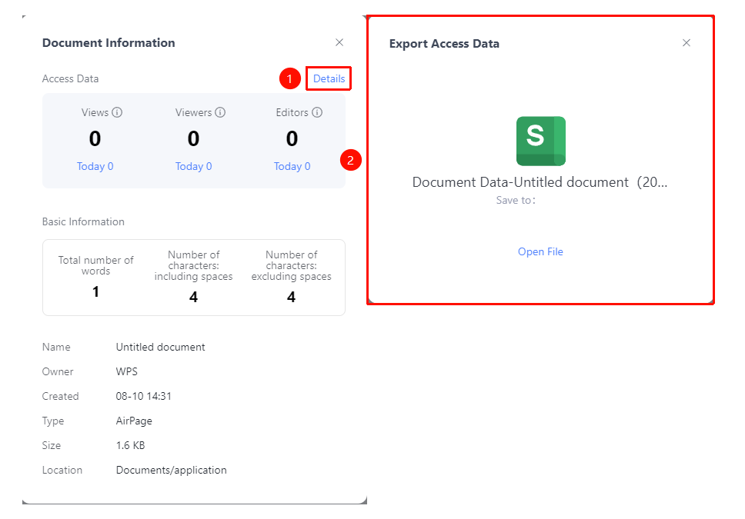Click 'Number of characters: including spaces' label
This screenshot has width=745, height=519.
point(193,265)
